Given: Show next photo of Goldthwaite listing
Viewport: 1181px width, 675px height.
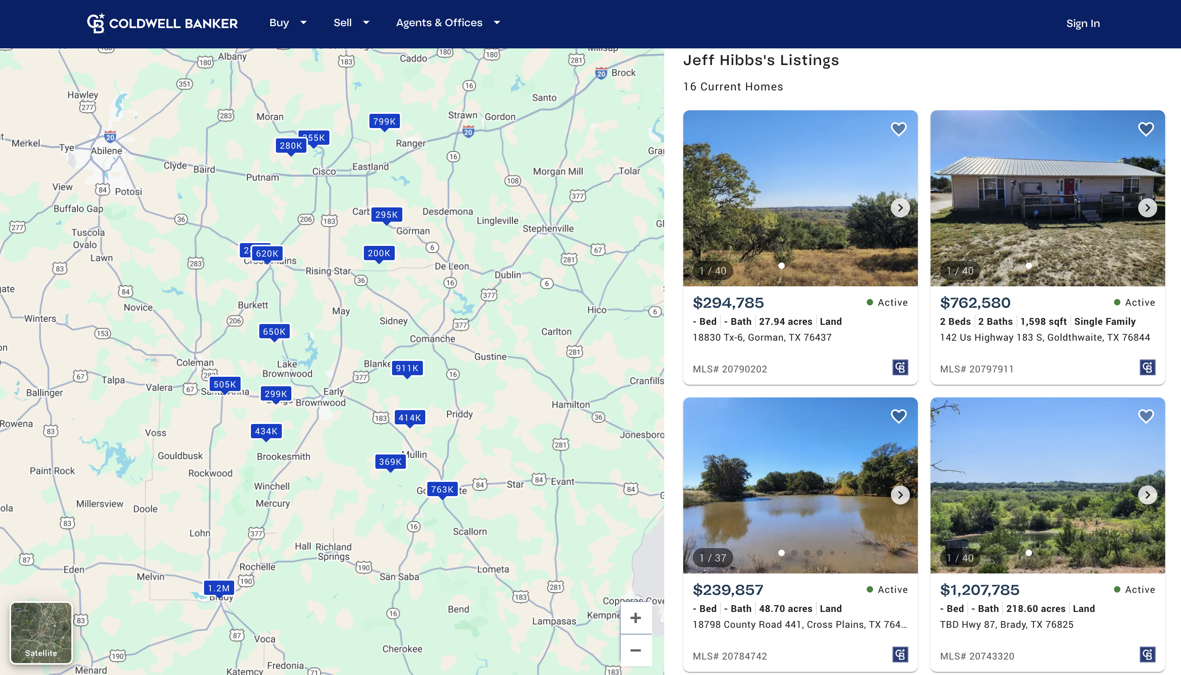Looking at the screenshot, I should 1147,208.
